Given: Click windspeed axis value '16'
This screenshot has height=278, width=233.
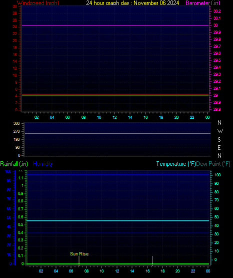Looking at the screenshot, I should [x=15, y=55].
